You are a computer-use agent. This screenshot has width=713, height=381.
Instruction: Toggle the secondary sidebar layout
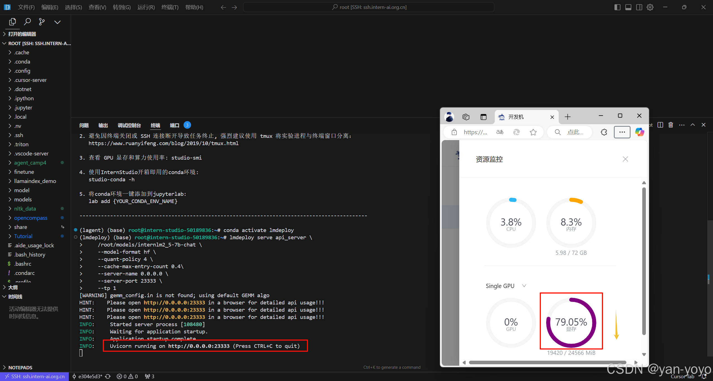(639, 7)
